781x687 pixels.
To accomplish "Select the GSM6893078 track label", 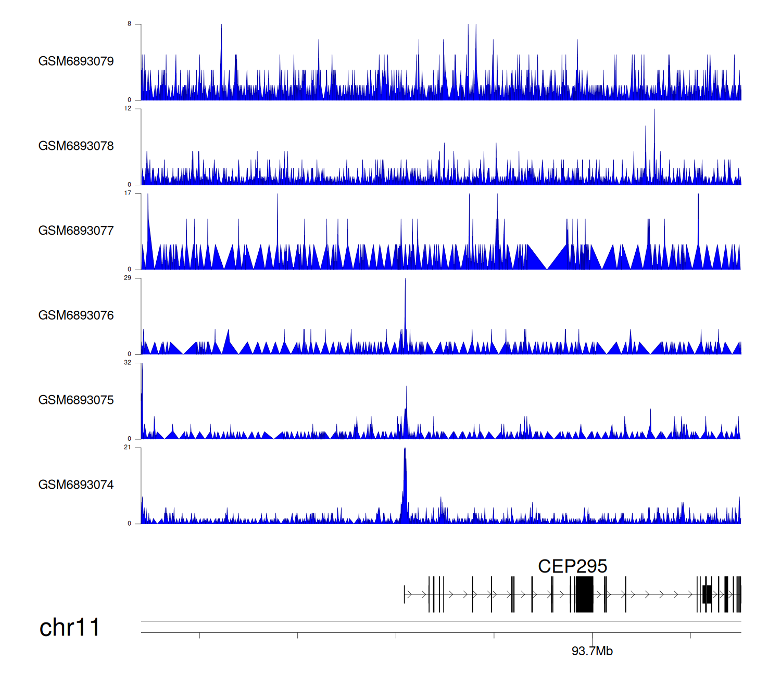I will coord(76,146).
